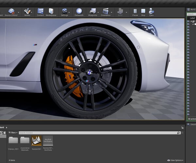Click the Datasmith import button
196x163 pixels.
point(79,12)
